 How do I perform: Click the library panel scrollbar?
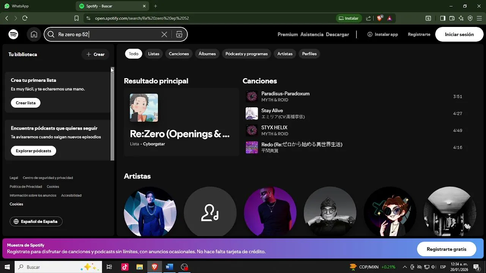coord(112,114)
